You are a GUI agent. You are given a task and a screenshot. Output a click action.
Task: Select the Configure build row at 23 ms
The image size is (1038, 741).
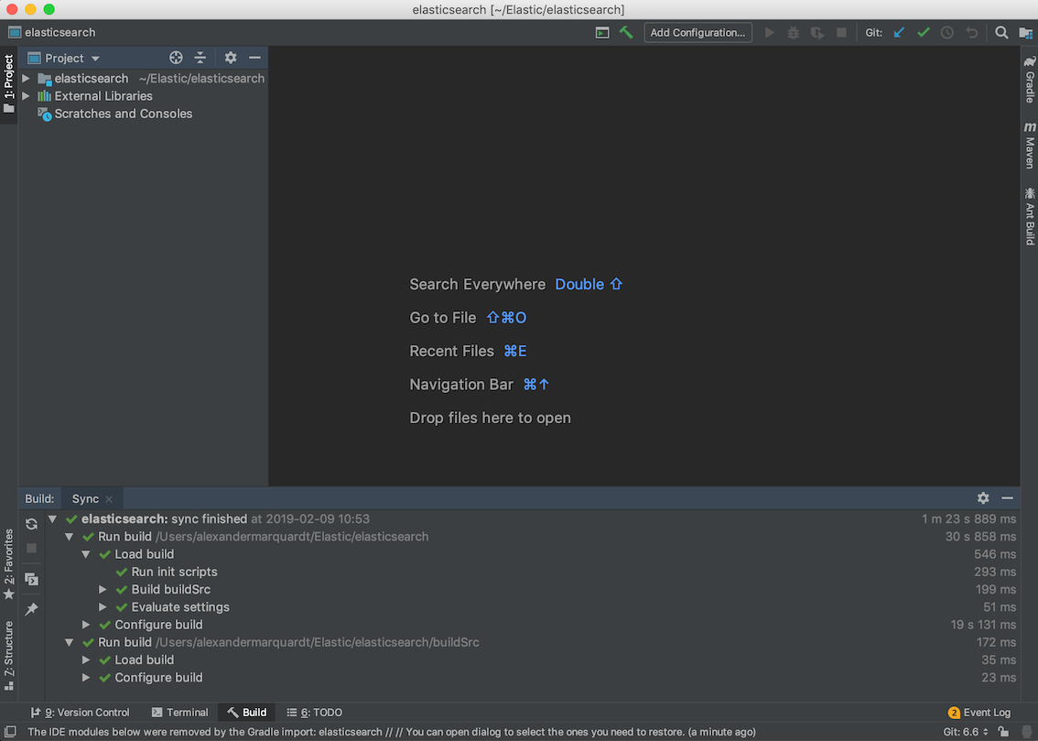pos(533,678)
